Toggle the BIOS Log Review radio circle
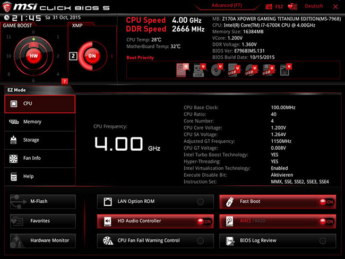This screenshot has width=345, height=259. (323, 241)
